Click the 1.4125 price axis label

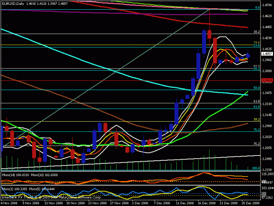click(x=267, y=49)
